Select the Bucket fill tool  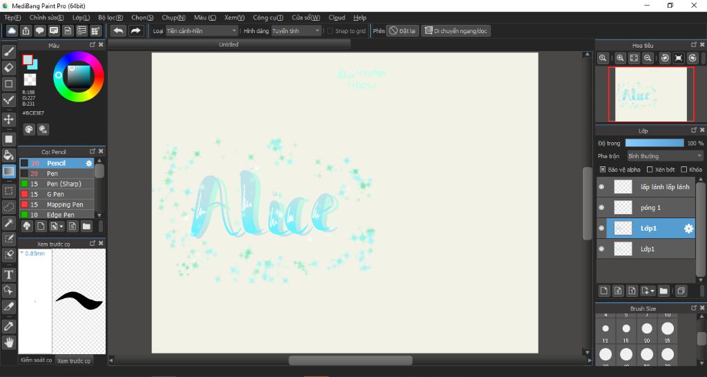[8, 155]
